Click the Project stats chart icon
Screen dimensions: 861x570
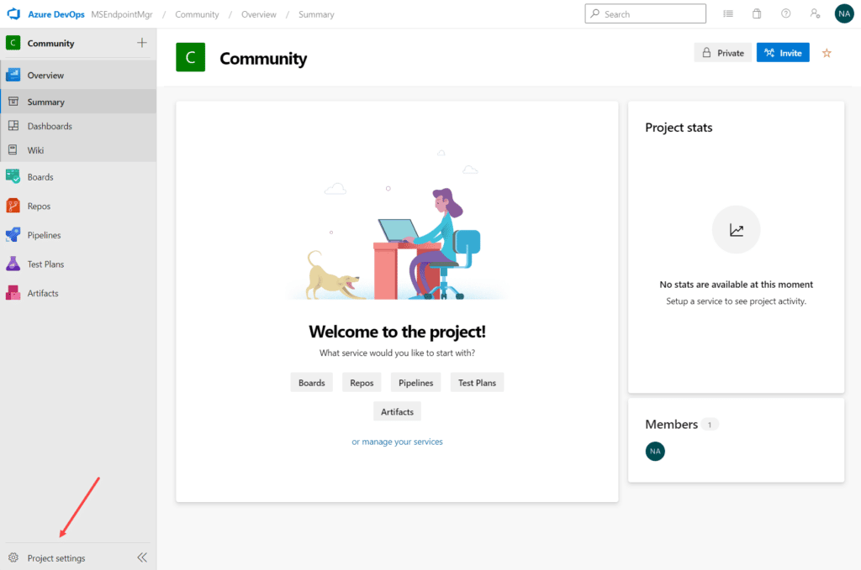[x=737, y=230]
